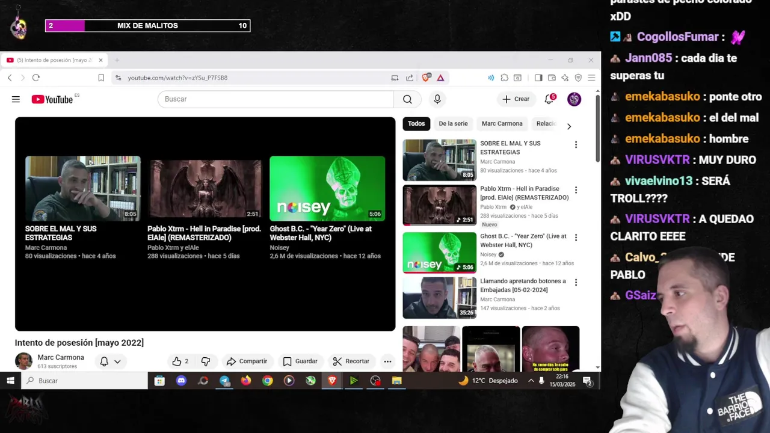Open the Brave Leo AI star icon
This screenshot has height=433, width=770.
(x=565, y=78)
